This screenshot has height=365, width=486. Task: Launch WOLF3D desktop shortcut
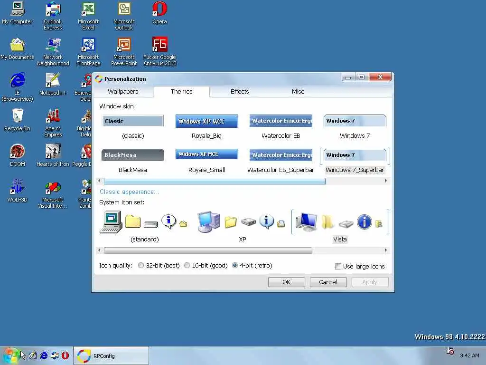click(17, 191)
